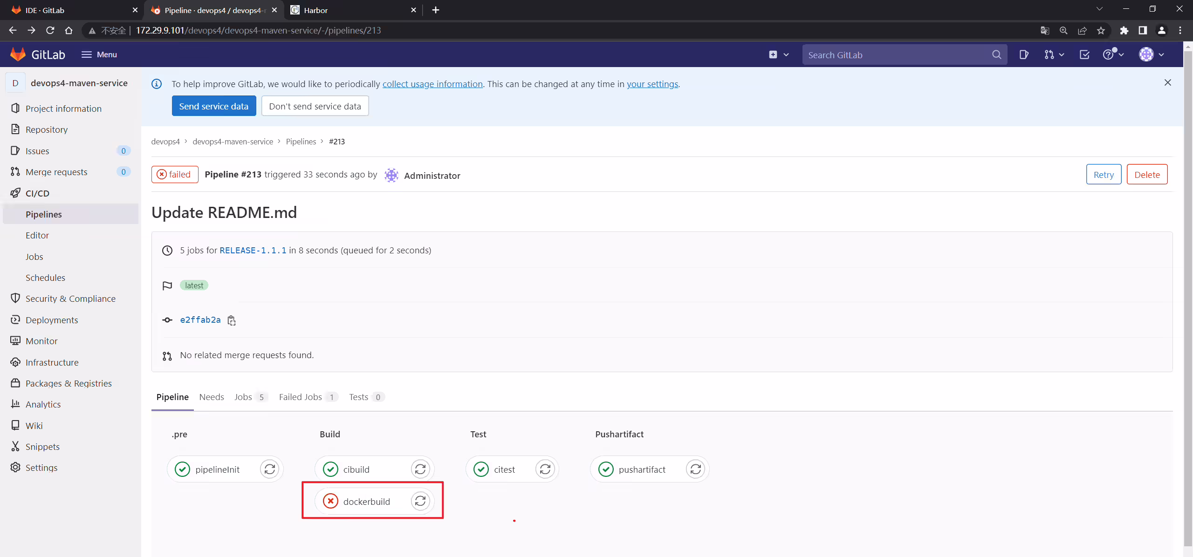Open the browser extensions puzzle icon
The image size is (1193, 557).
pos(1124,30)
